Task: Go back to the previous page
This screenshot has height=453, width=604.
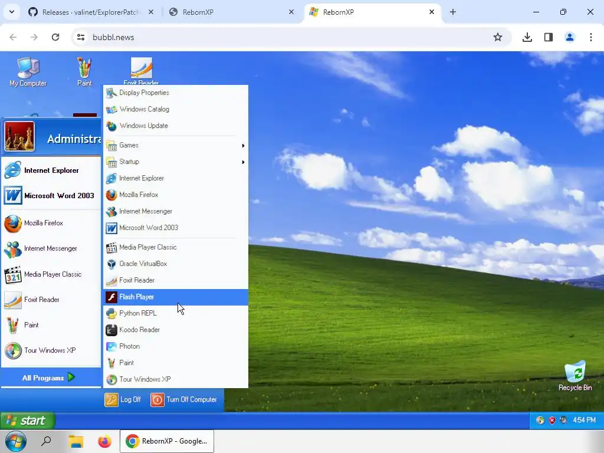Action: pos(13,37)
